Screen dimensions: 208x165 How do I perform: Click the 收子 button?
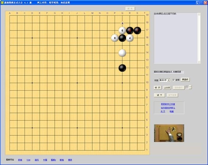[x=157, y=88]
